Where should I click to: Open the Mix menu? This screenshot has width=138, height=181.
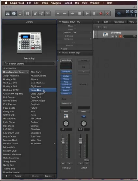77,3
